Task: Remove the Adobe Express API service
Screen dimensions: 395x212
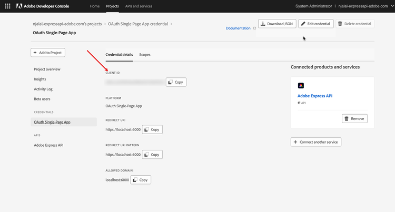Action: tap(354, 118)
